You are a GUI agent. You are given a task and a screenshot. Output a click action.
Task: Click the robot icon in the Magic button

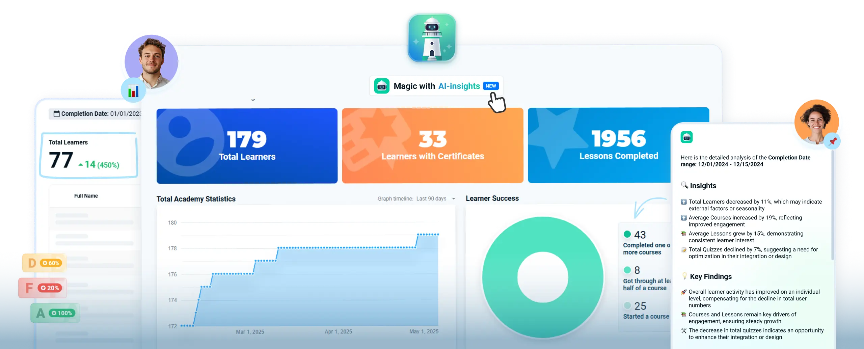382,86
